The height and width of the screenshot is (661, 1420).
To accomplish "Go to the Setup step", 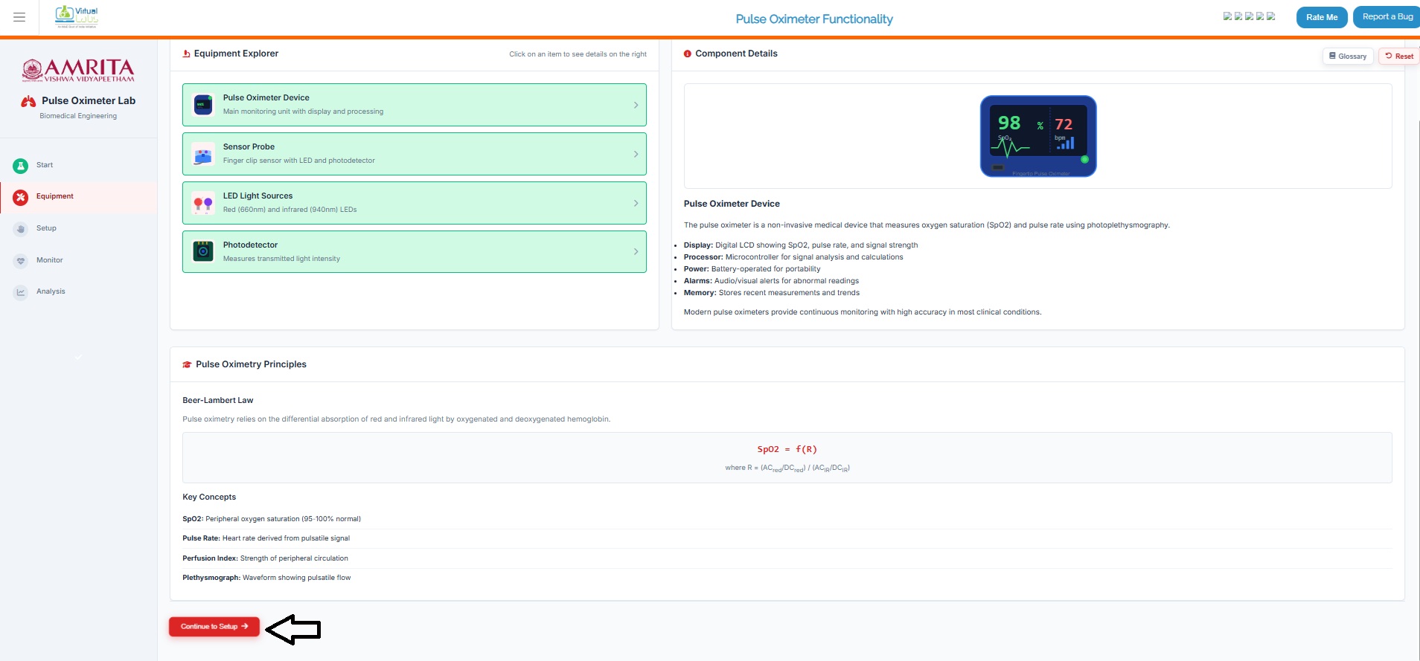I will click(x=46, y=228).
